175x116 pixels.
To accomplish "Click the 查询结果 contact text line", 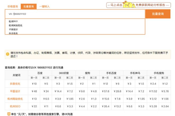I will click(34, 68).
